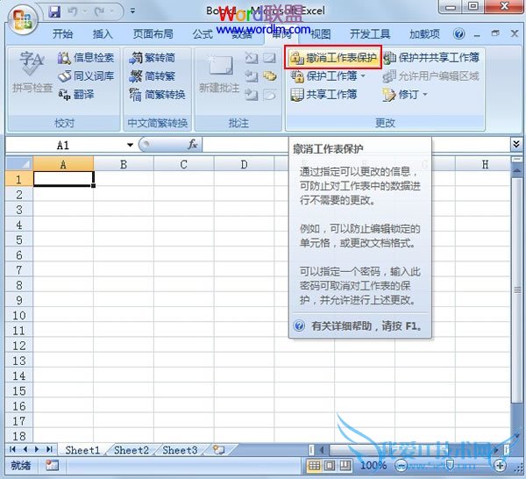Run 拼写检查 spelling check

[x=32, y=72]
